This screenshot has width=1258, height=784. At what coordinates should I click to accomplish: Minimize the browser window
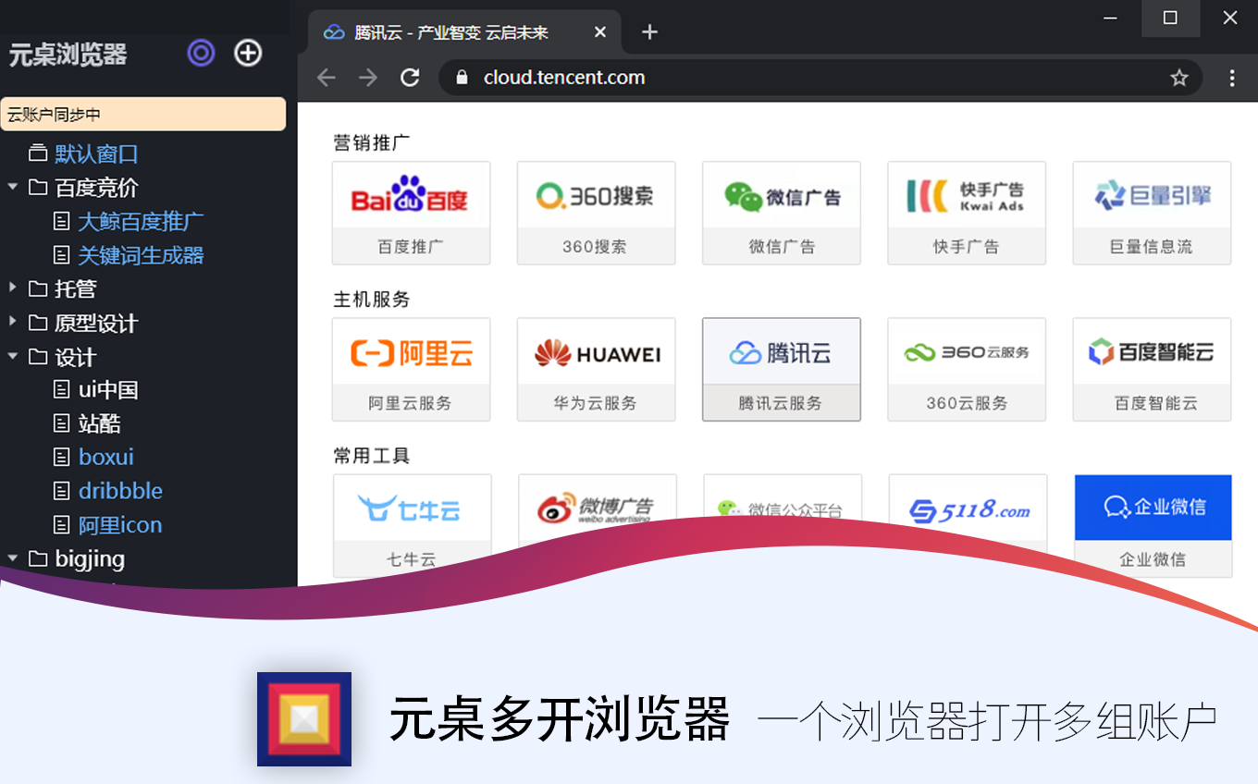1110,18
